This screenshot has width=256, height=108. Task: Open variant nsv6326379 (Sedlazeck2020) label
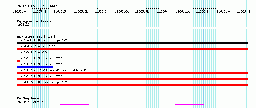40,58
